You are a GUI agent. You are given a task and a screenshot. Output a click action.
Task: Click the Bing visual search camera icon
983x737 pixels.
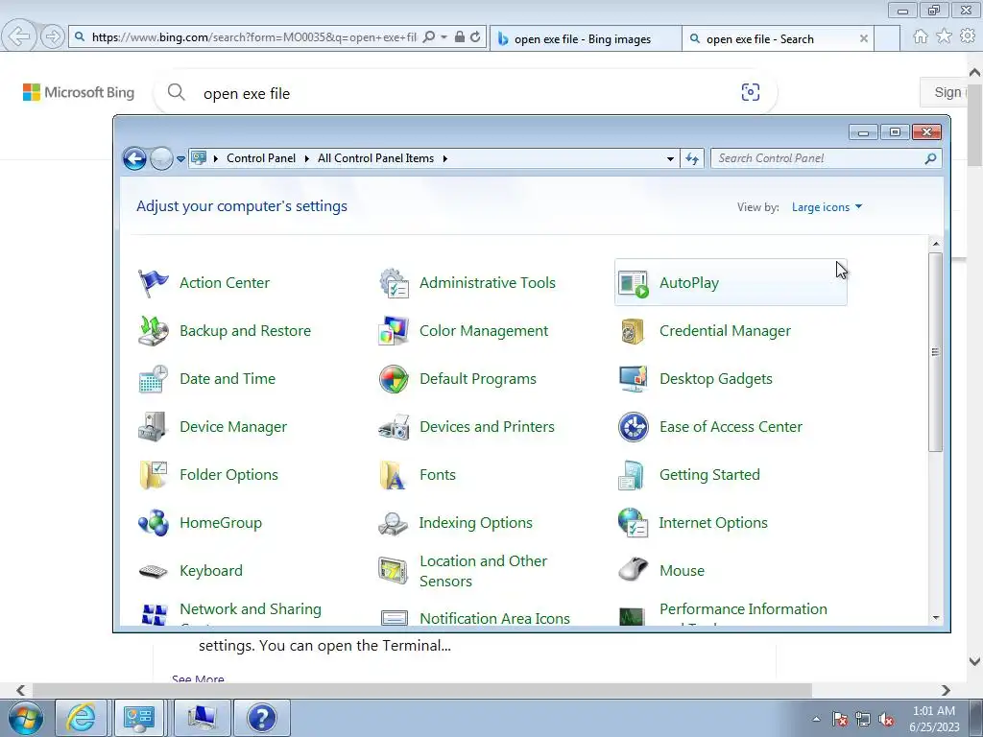[751, 92]
